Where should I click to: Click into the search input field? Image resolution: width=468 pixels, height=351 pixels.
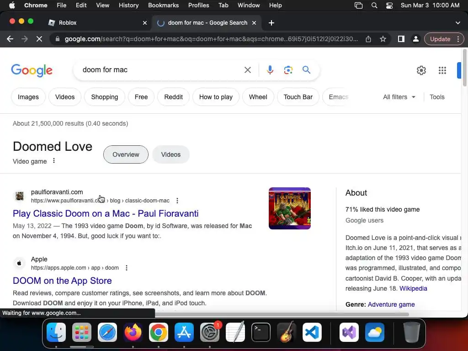pos(161,70)
